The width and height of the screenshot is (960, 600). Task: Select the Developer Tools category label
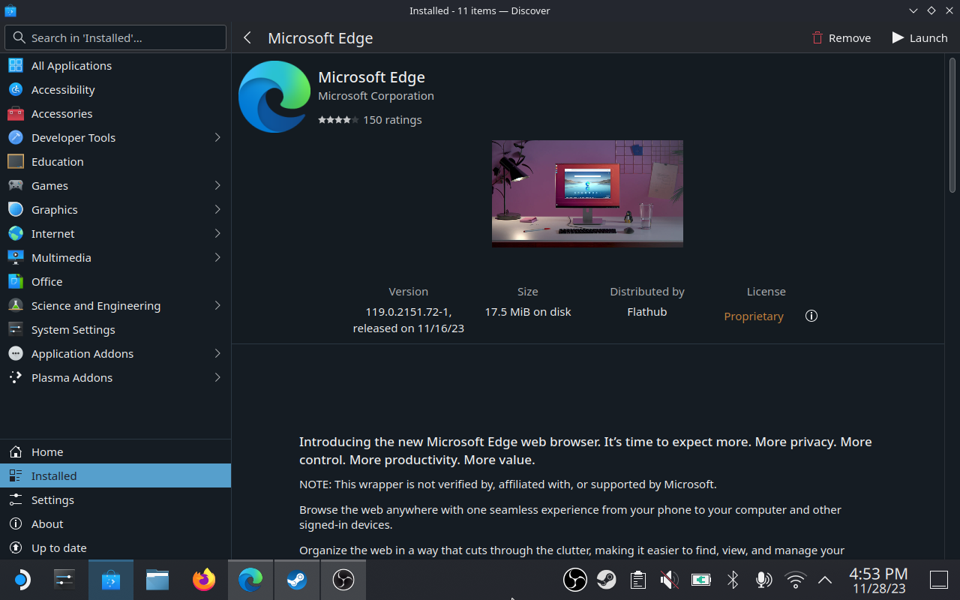click(x=73, y=137)
